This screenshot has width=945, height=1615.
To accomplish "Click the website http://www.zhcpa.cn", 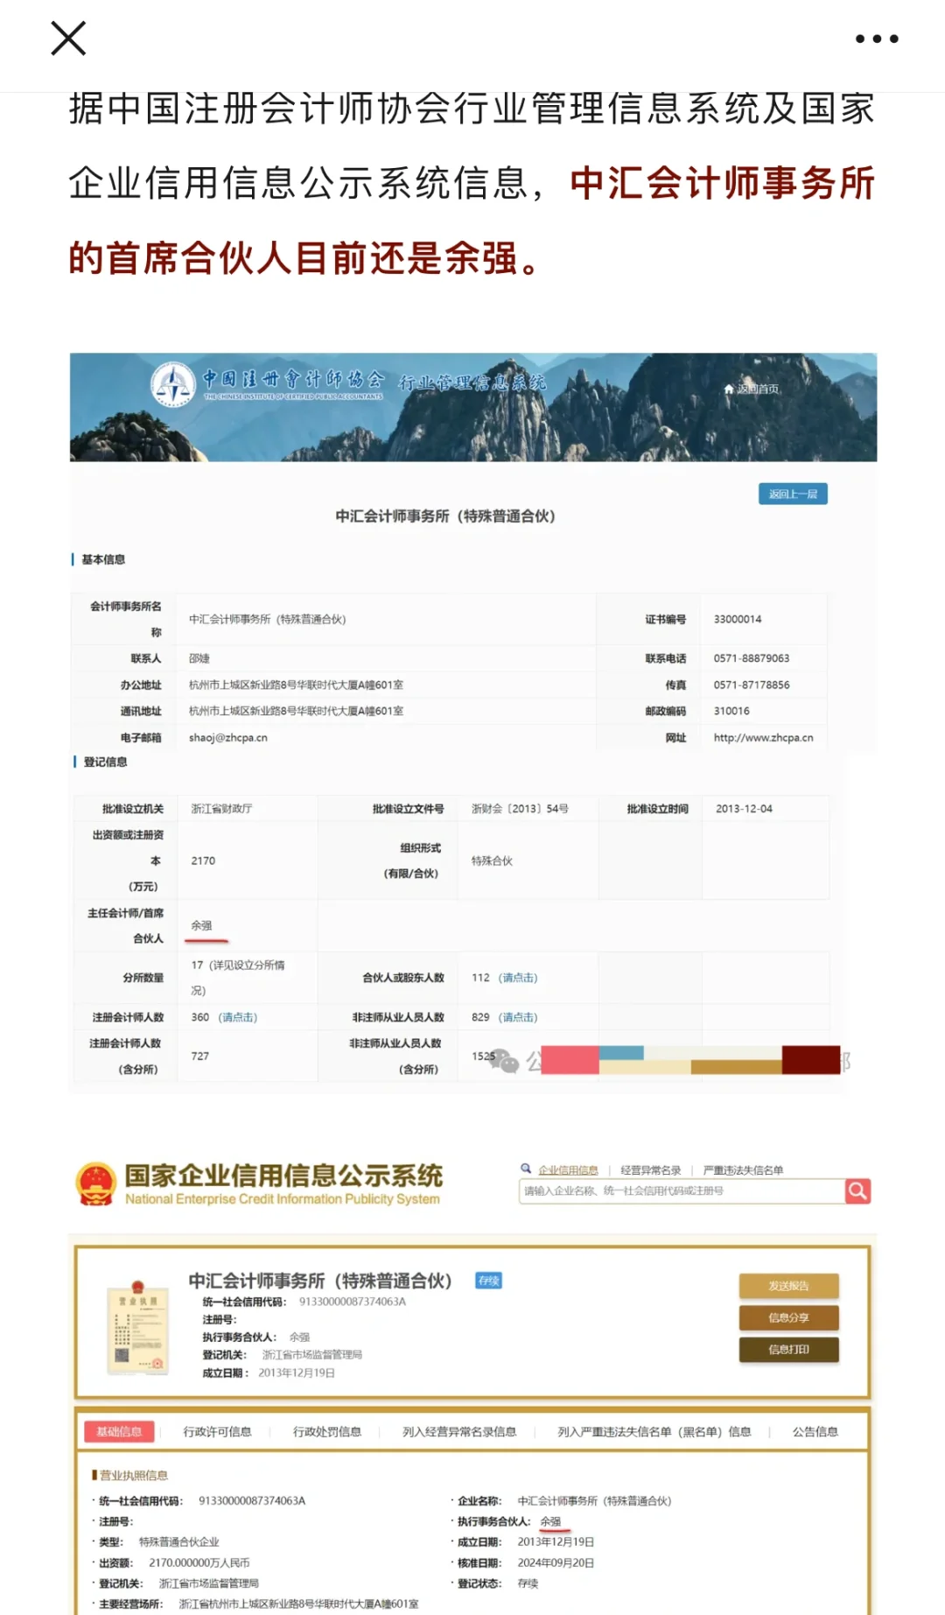I will point(763,738).
